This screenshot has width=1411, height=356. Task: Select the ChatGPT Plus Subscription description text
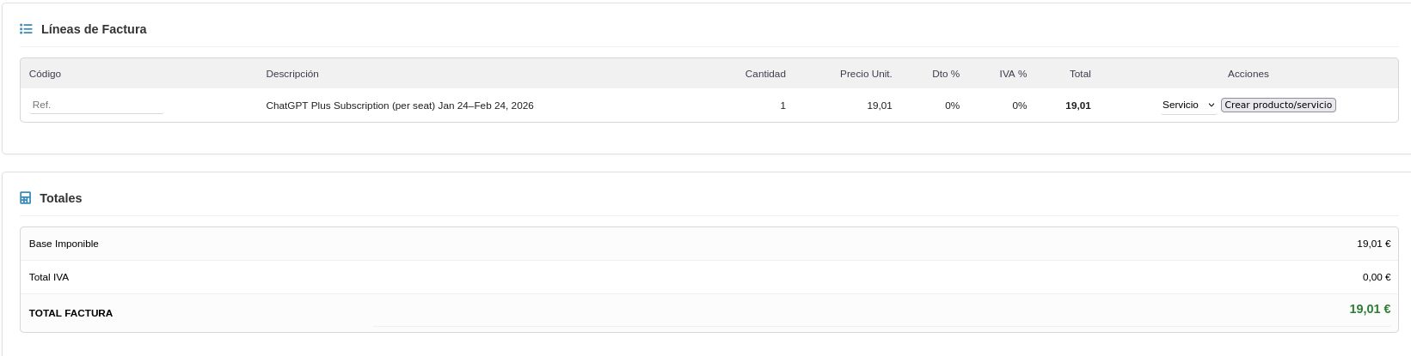pyautogui.click(x=399, y=106)
